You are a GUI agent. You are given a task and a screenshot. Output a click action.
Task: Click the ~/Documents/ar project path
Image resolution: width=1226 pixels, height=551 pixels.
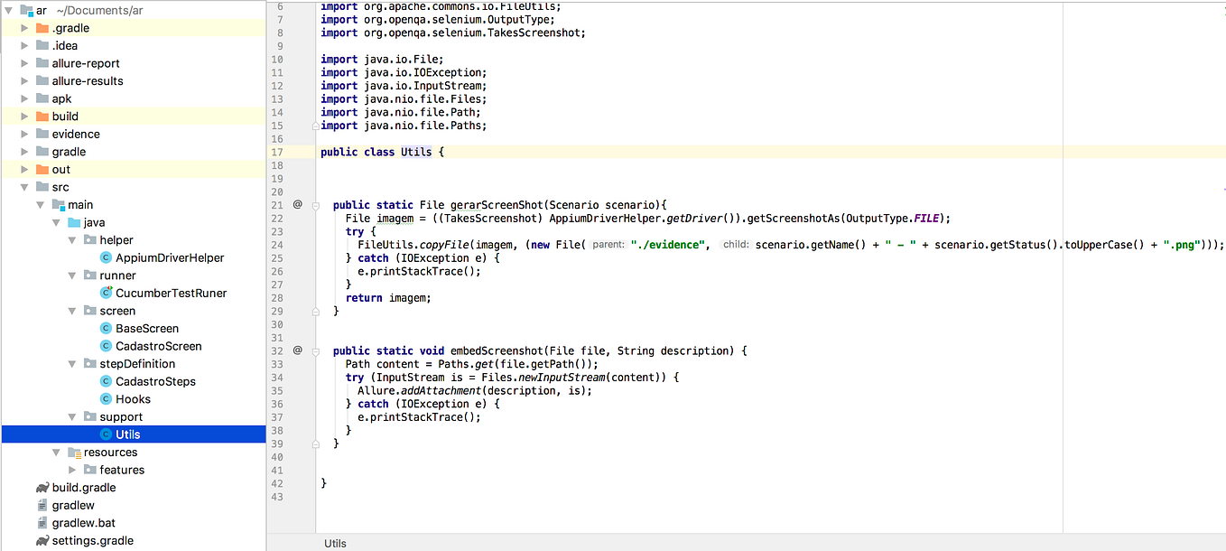click(98, 10)
